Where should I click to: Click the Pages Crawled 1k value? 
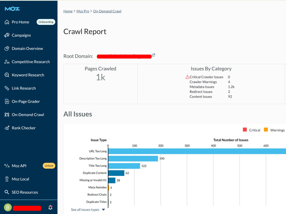click(x=100, y=77)
